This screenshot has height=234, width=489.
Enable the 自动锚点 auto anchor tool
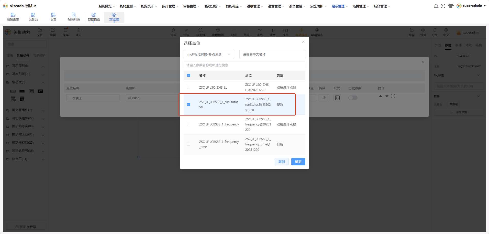301,32
